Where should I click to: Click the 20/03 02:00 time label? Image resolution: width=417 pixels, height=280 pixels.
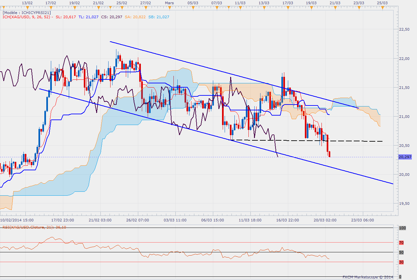(326, 220)
